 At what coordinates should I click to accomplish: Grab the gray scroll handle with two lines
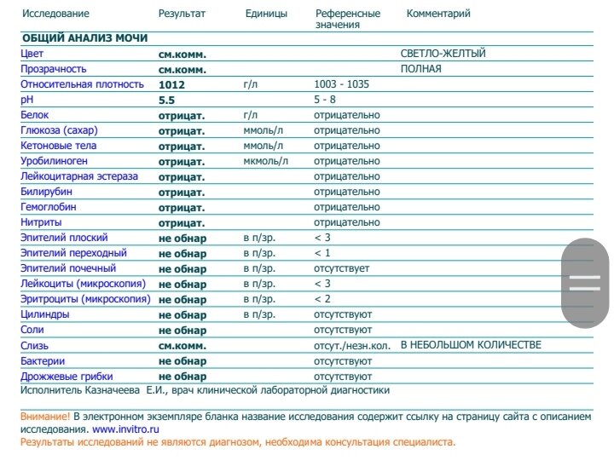tap(585, 283)
